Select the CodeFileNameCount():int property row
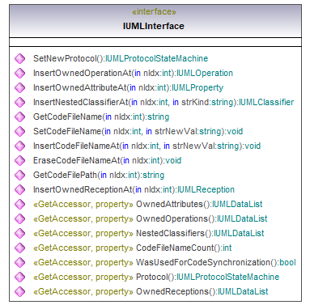This screenshot has height=305, width=310. [x=133, y=248]
